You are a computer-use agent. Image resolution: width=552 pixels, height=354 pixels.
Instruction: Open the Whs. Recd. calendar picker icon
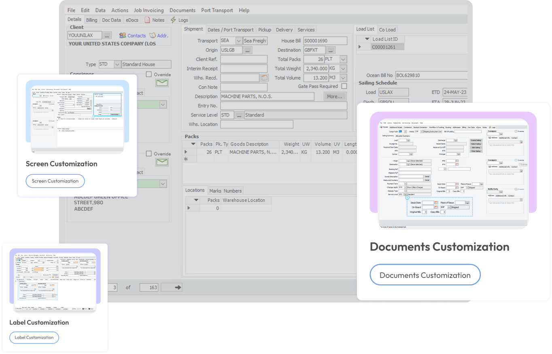264,78
